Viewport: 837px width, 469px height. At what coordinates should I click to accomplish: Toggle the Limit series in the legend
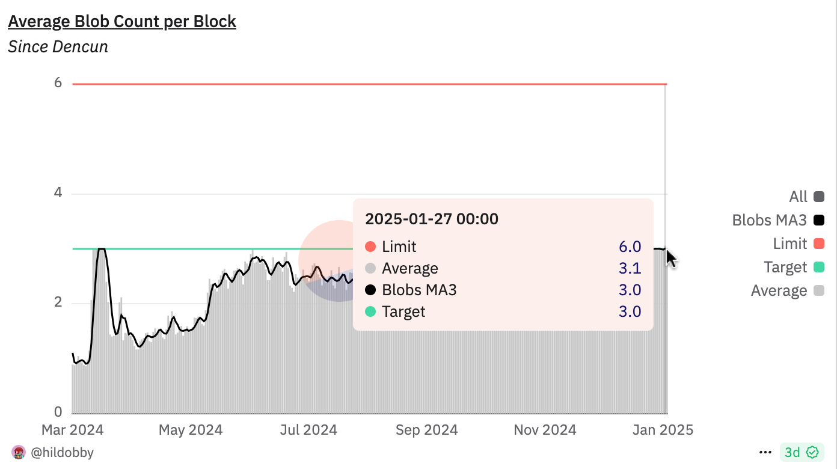[x=818, y=244]
